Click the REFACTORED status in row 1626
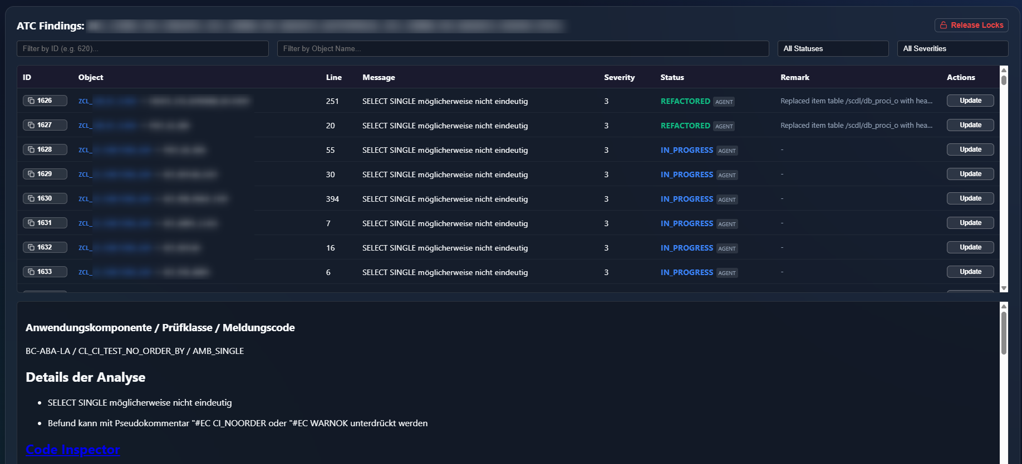 [685, 101]
